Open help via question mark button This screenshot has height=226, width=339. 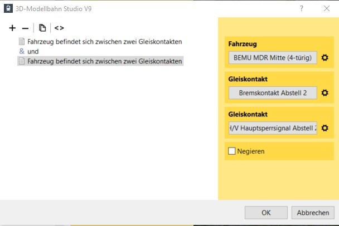pos(302,9)
